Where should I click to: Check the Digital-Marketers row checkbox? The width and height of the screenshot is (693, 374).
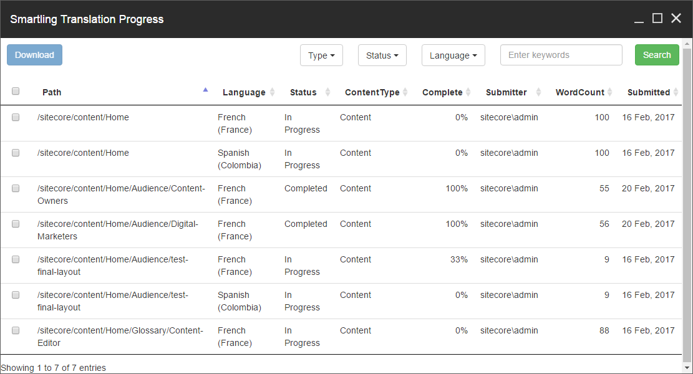[16, 224]
